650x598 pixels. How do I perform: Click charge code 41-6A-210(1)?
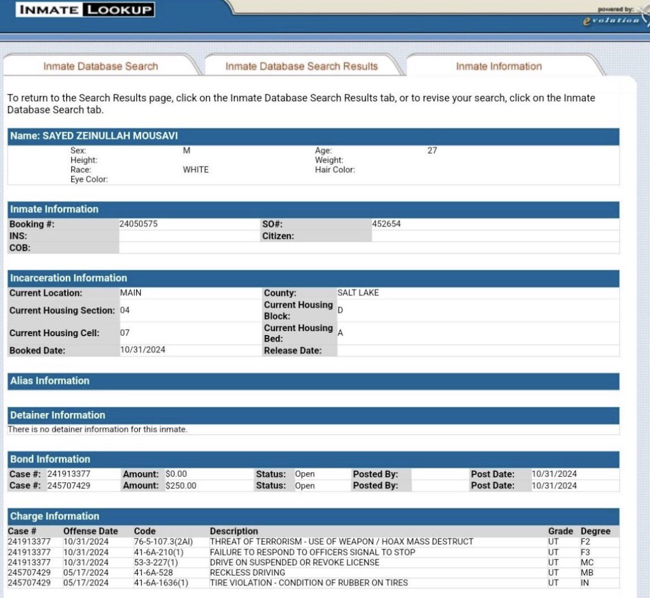[x=159, y=552]
